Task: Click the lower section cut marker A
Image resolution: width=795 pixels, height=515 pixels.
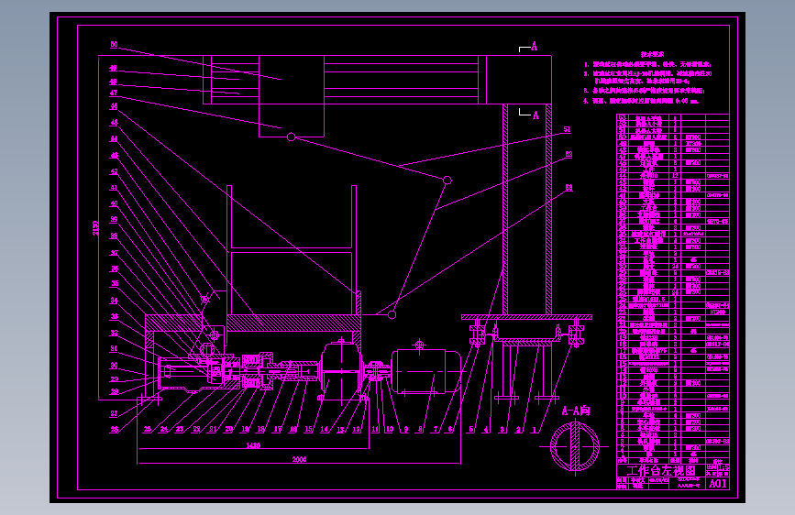Action: pos(536,115)
